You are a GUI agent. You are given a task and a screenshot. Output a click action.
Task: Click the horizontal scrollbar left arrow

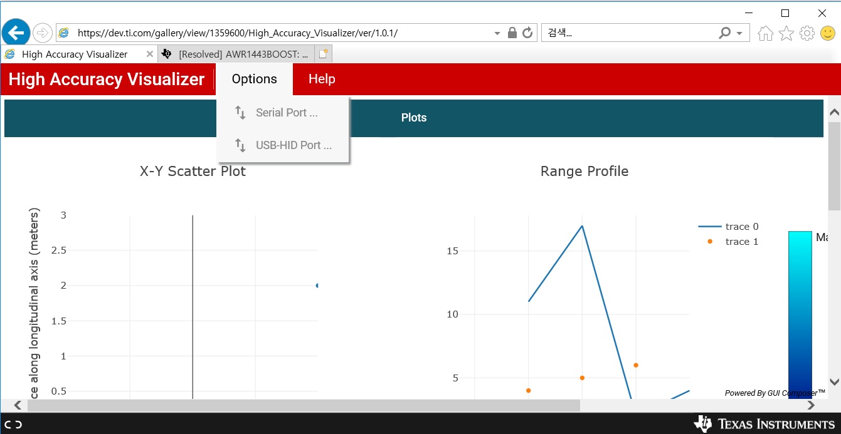coord(18,405)
